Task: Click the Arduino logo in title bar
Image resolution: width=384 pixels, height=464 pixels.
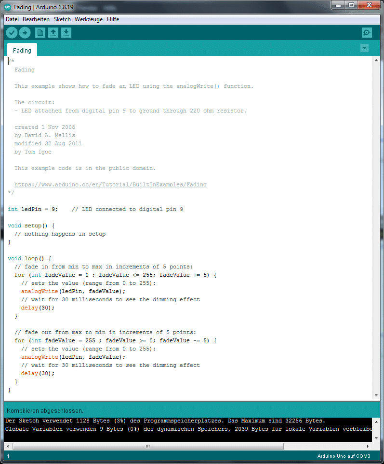Action: (8, 7)
